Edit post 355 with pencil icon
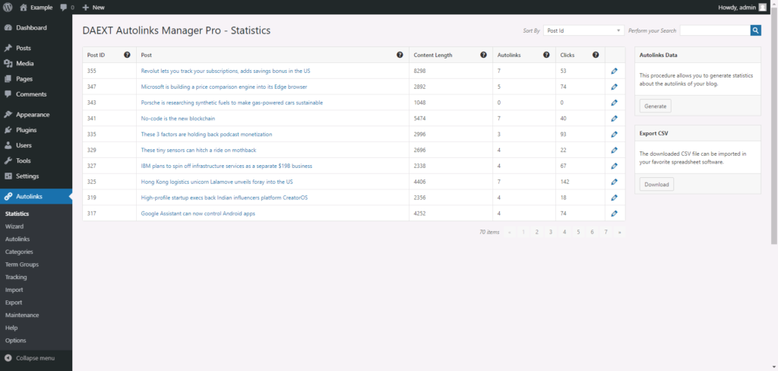Viewport: 778px width, 371px height. coord(614,71)
